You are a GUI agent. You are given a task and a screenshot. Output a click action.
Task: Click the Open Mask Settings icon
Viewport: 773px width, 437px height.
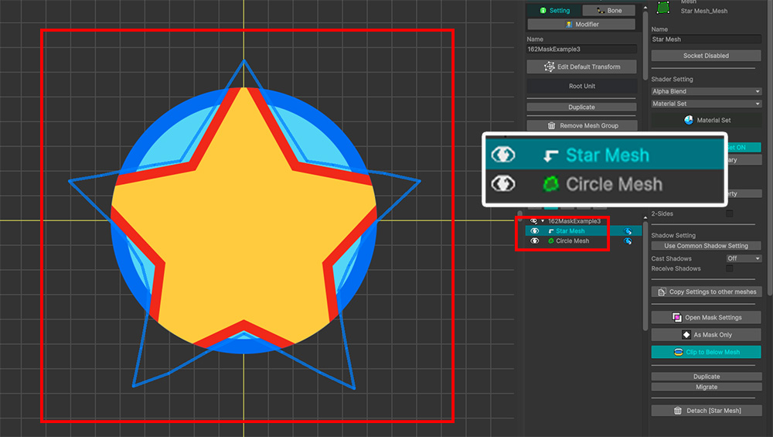tap(677, 318)
